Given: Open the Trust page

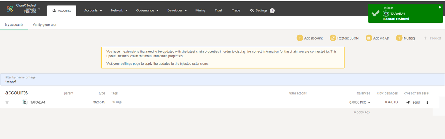Looking at the screenshot, I should tap(218, 10).
